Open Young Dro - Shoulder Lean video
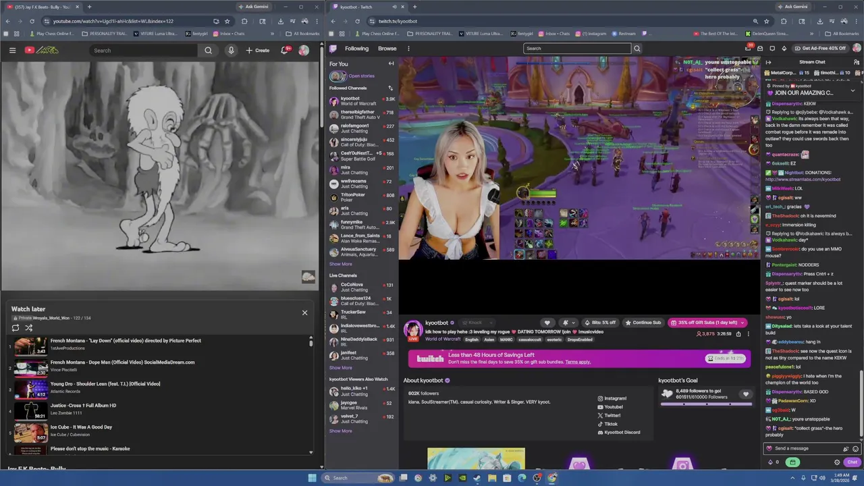Screen dimensions: 864x486 coord(105,383)
